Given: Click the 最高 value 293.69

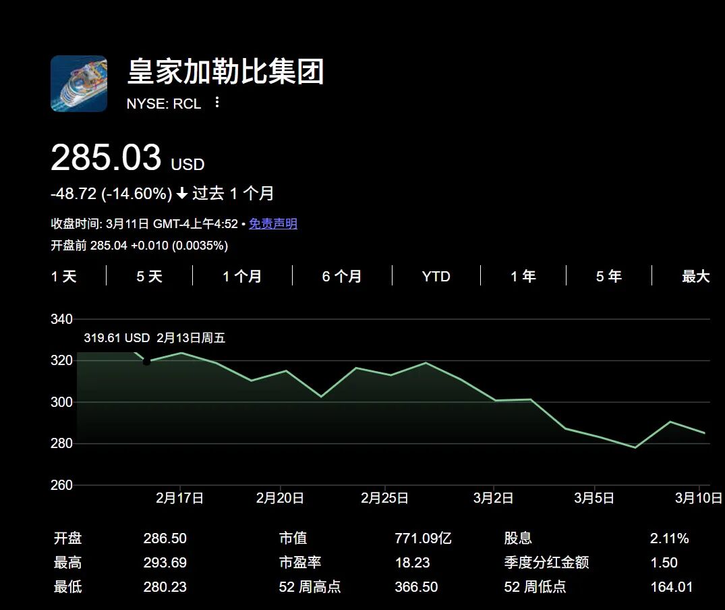Looking at the screenshot, I should tap(165, 563).
